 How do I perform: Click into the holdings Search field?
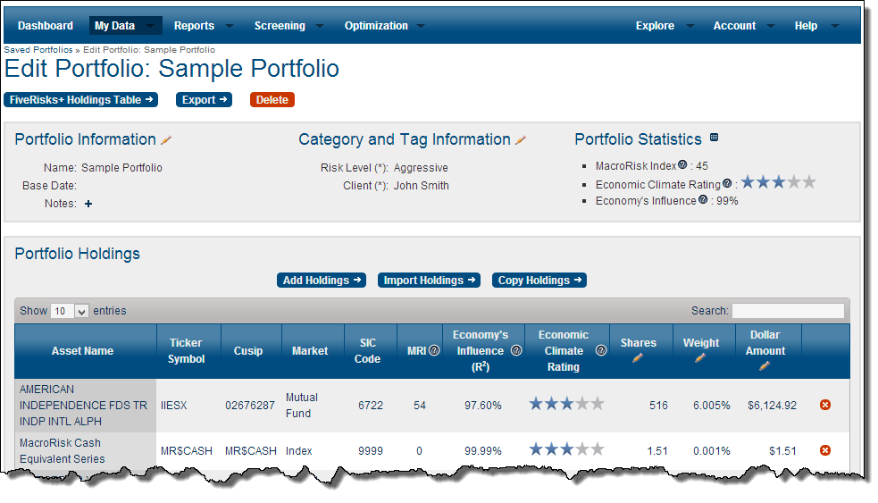[788, 311]
